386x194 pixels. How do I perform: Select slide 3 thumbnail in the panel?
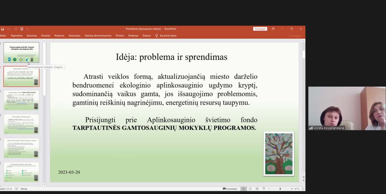click(x=21, y=100)
